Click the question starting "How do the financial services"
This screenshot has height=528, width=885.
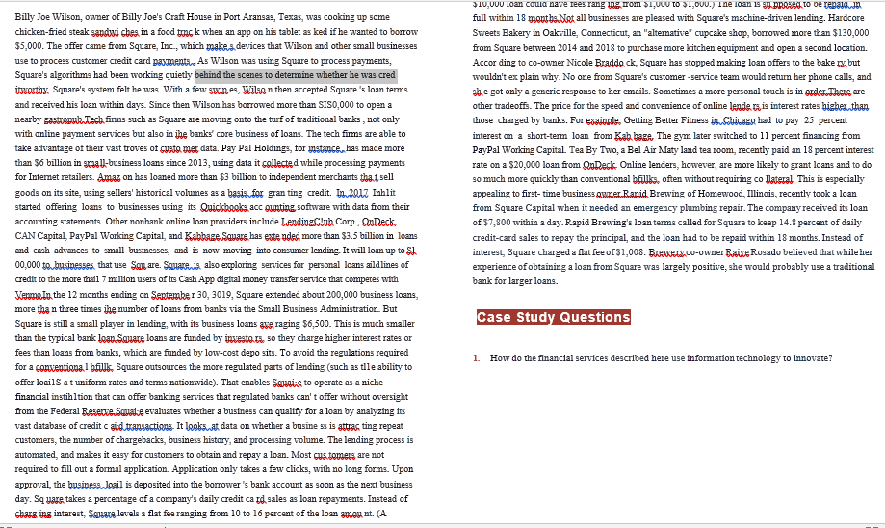click(661, 358)
